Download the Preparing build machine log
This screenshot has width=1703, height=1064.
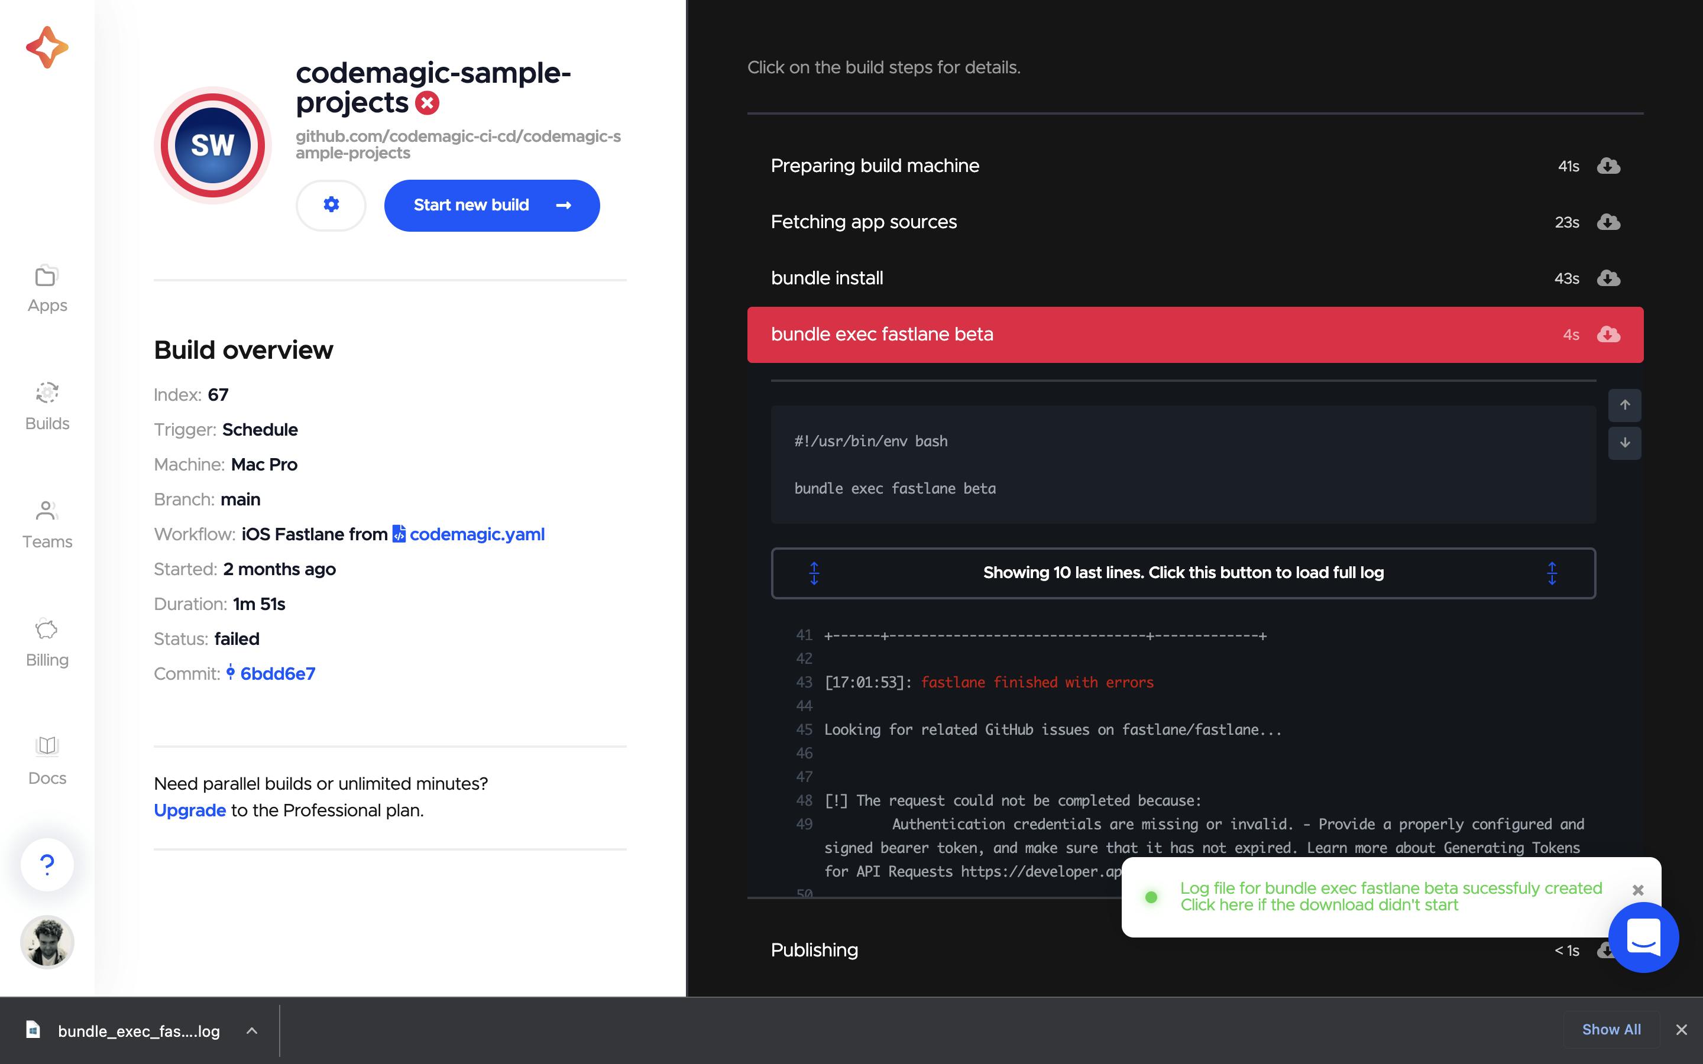tap(1608, 166)
